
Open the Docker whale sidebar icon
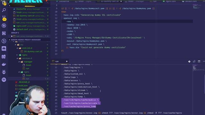click(4, 64)
